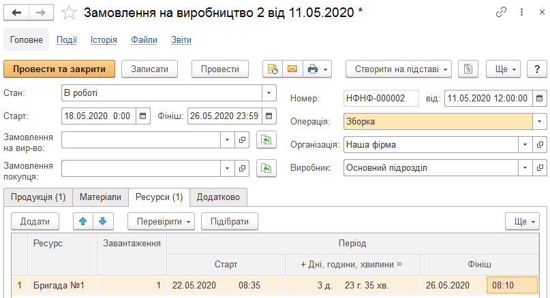Open the Організація record via open icon
This screenshot has width=550, height=298.
click(x=540, y=145)
